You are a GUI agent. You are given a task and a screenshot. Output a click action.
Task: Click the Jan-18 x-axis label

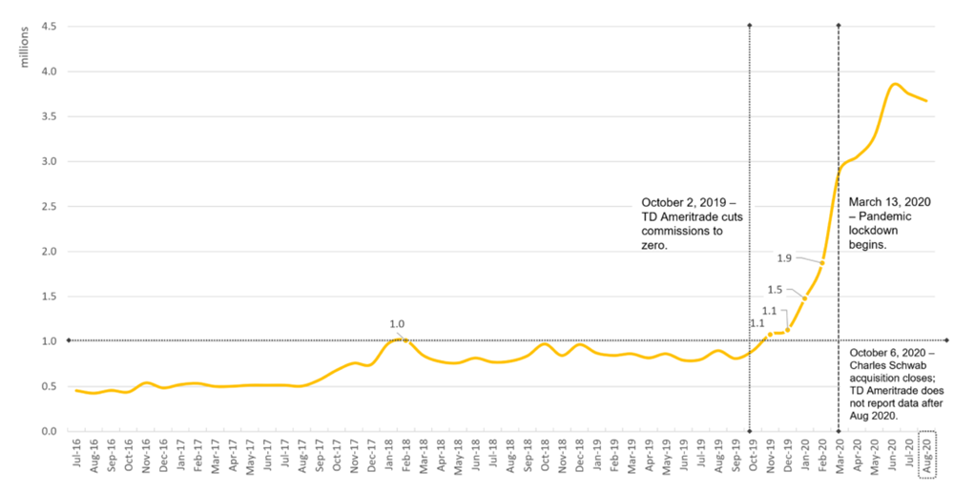(389, 453)
